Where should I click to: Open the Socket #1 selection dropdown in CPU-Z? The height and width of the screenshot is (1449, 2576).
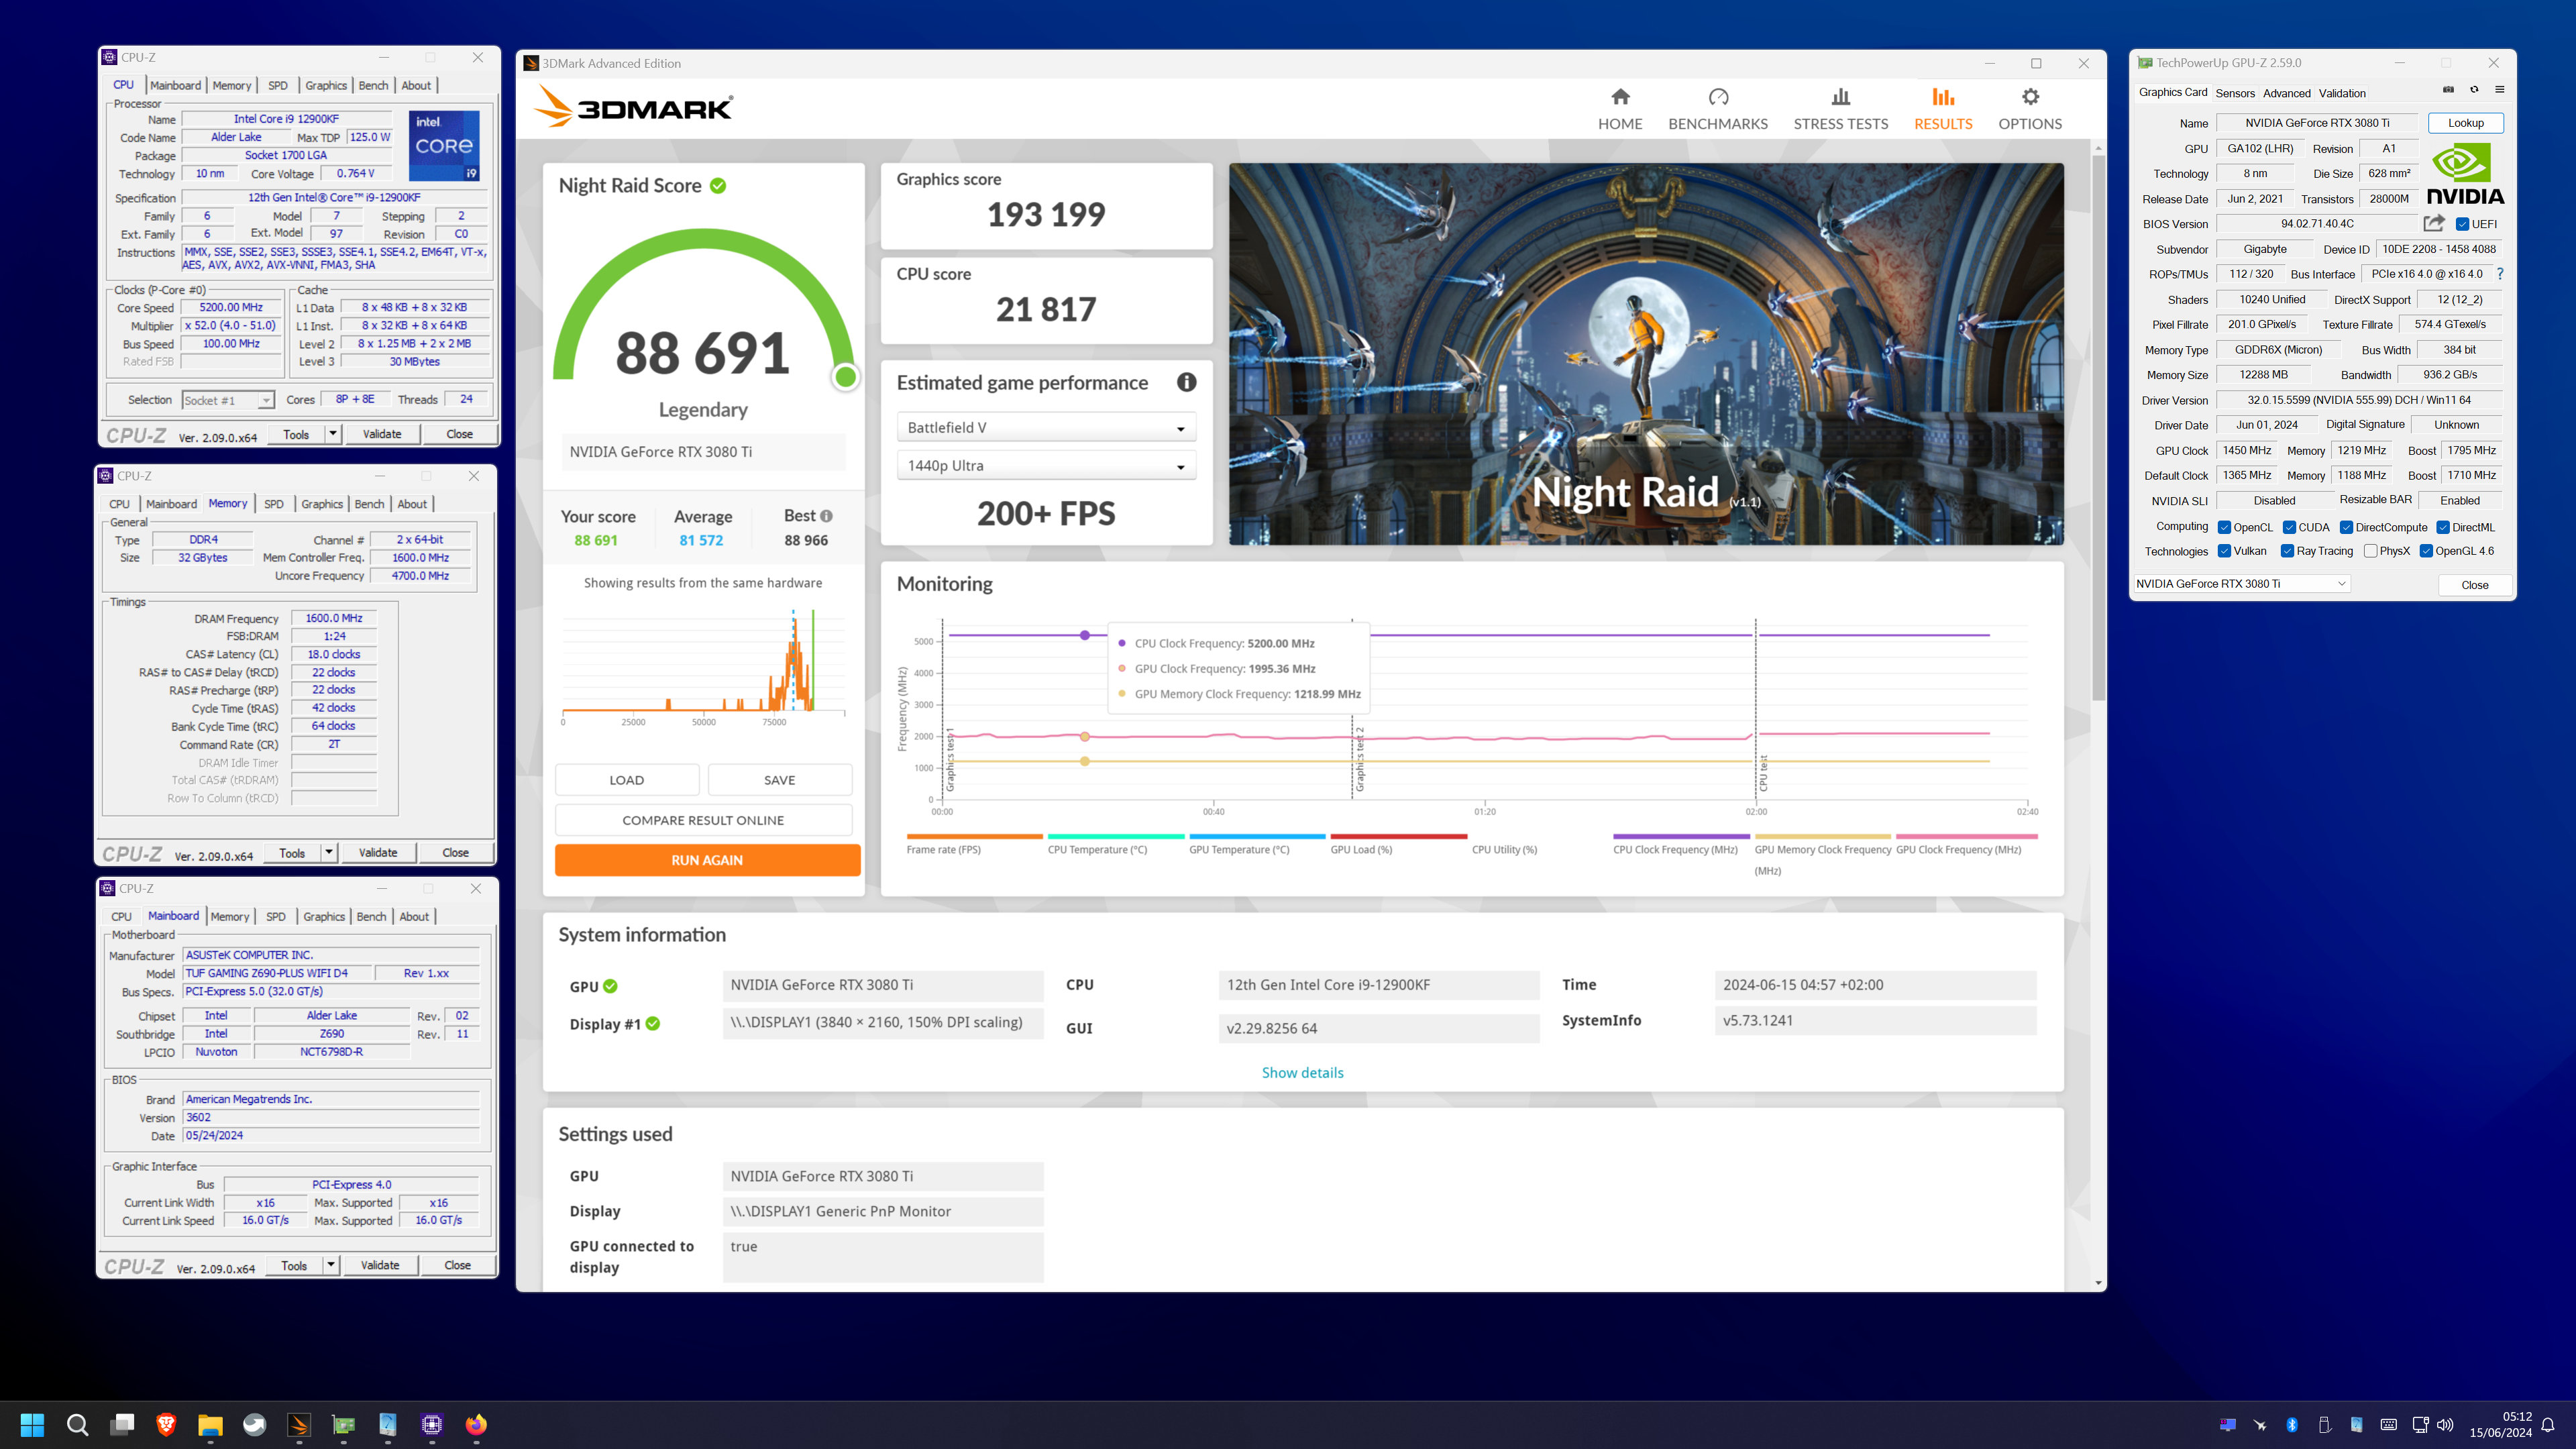pos(228,400)
